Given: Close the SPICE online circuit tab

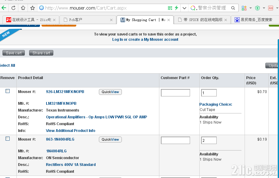Looking at the screenshot, I should (226, 20).
